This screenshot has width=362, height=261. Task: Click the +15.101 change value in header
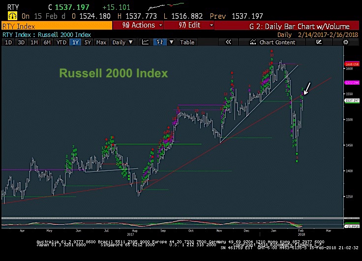pos(116,7)
